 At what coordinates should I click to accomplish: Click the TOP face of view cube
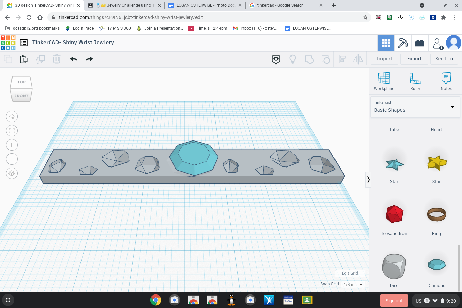21,82
